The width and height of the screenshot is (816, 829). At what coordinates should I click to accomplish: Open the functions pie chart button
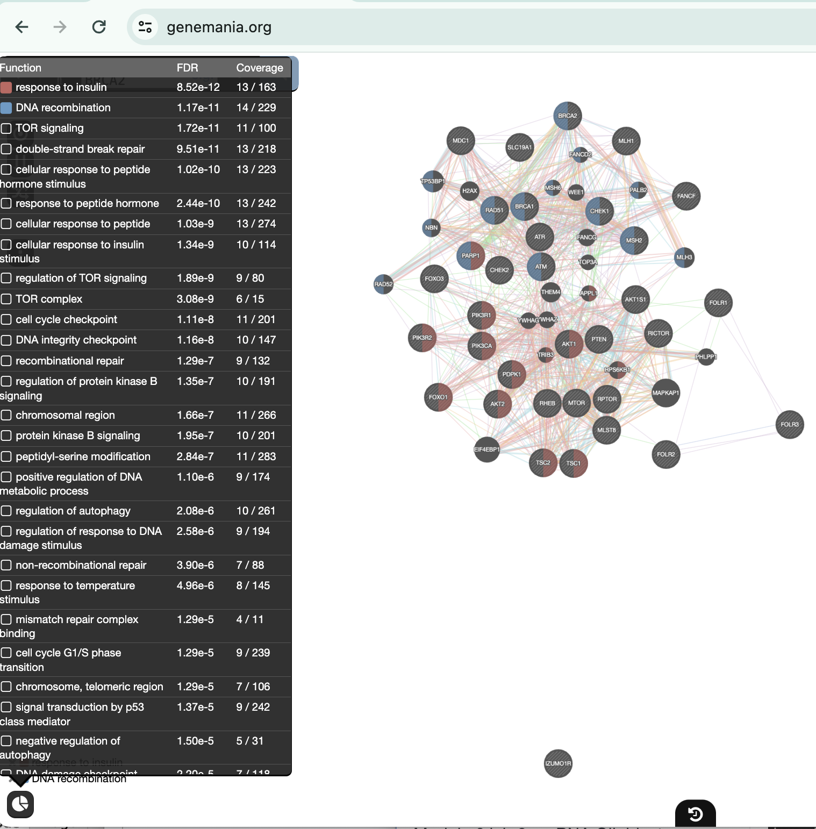(x=20, y=804)
